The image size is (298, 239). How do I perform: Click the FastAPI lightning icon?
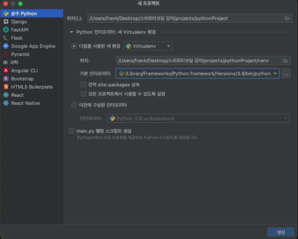[6, 30]
